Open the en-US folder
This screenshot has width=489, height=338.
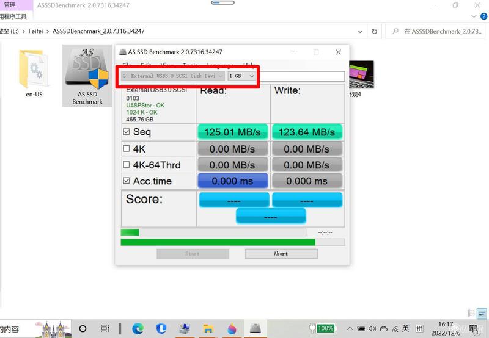point(34,74)
